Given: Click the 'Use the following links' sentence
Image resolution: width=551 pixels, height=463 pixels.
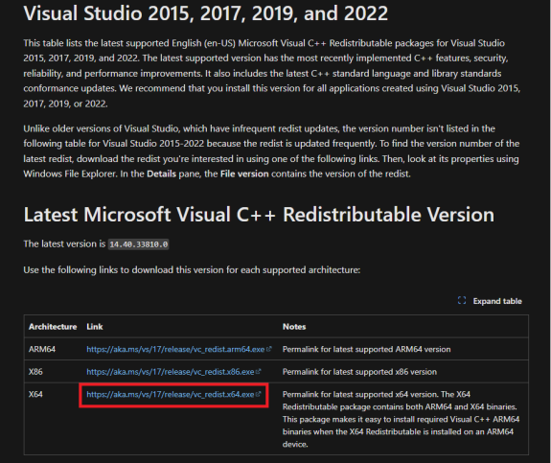Looking at the screenshot, I should [x=192, y=270].
